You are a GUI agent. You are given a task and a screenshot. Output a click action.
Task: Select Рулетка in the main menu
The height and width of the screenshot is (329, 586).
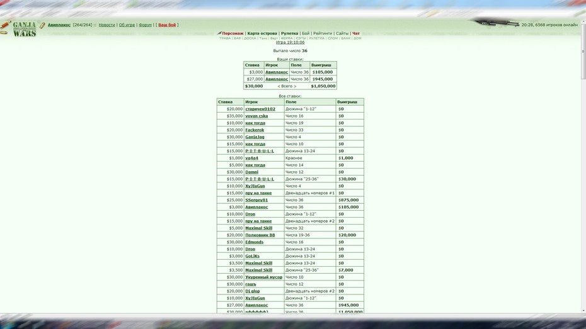coord(289,33)
